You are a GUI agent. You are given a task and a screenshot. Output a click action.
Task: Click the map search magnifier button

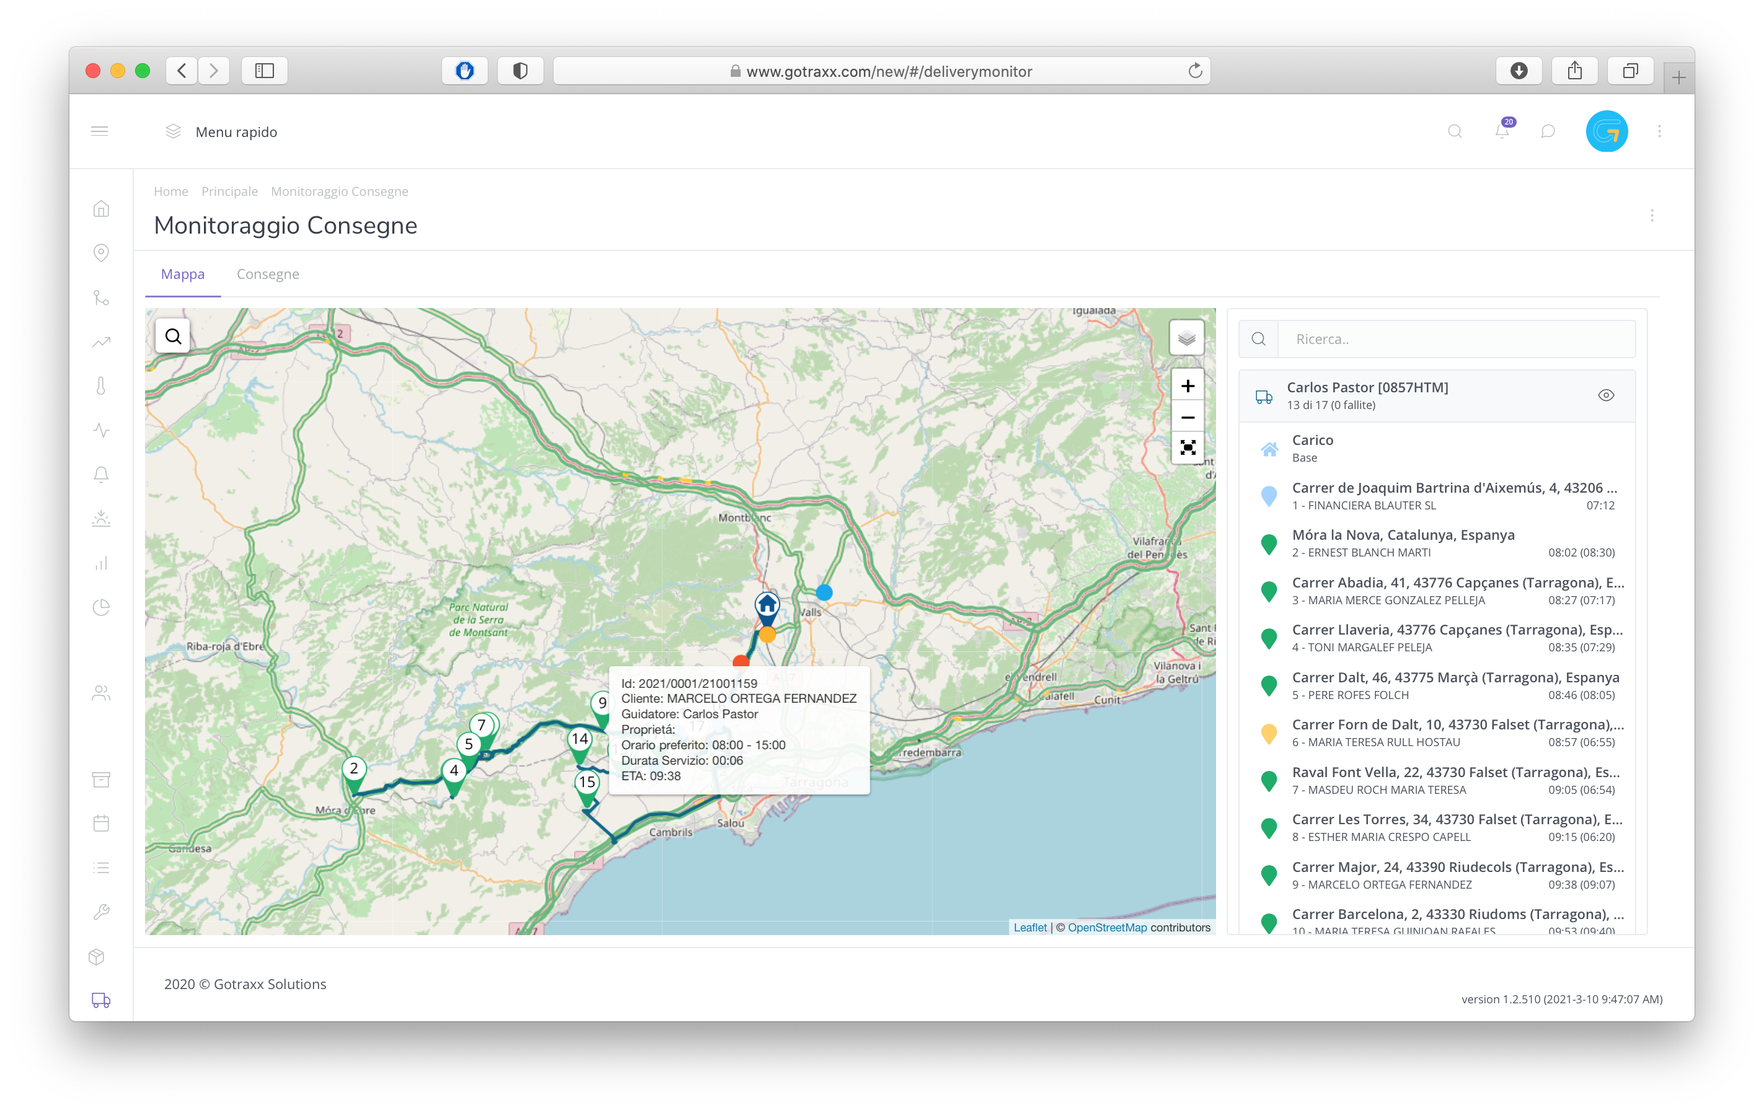(173, 336)
